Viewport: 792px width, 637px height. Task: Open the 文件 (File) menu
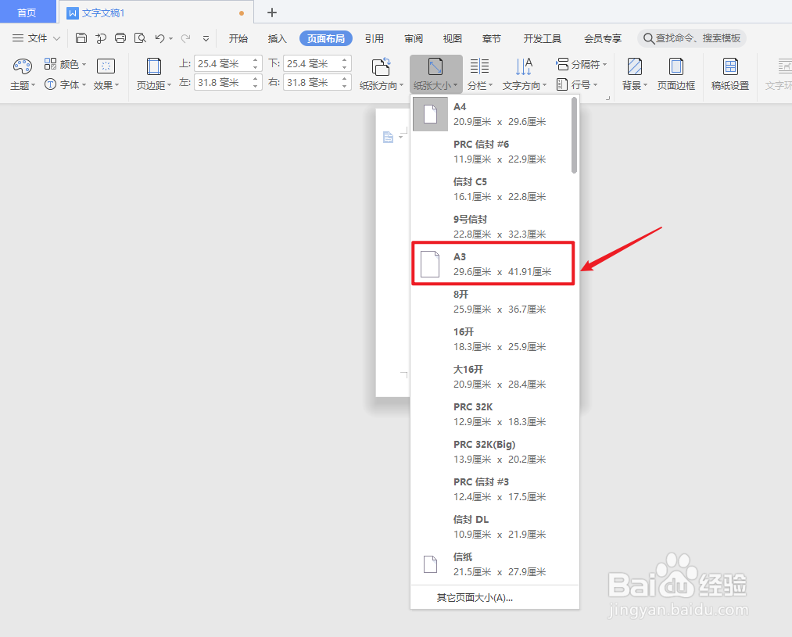(x=35, y=38)
